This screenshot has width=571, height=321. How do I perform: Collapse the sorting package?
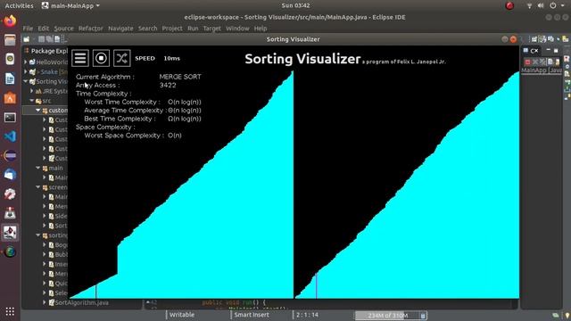click(x=37, y=235)
